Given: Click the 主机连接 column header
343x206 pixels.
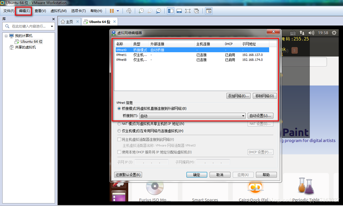Looking at the screenshot, I should click(x=209, y=44).
